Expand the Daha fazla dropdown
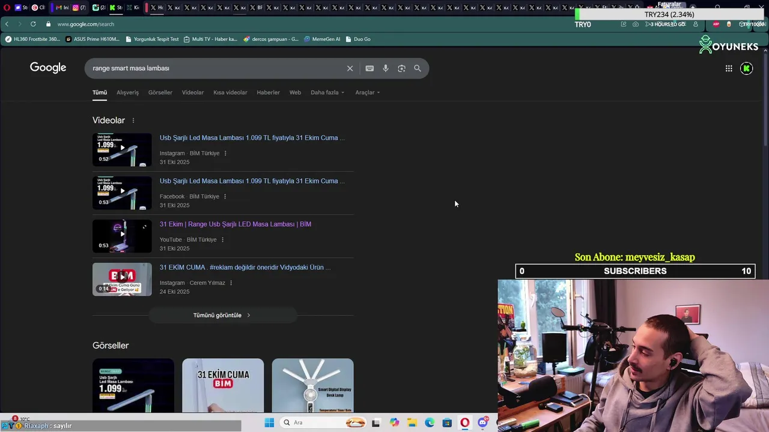This screenshot has height=432, width=769. (327, 92)
